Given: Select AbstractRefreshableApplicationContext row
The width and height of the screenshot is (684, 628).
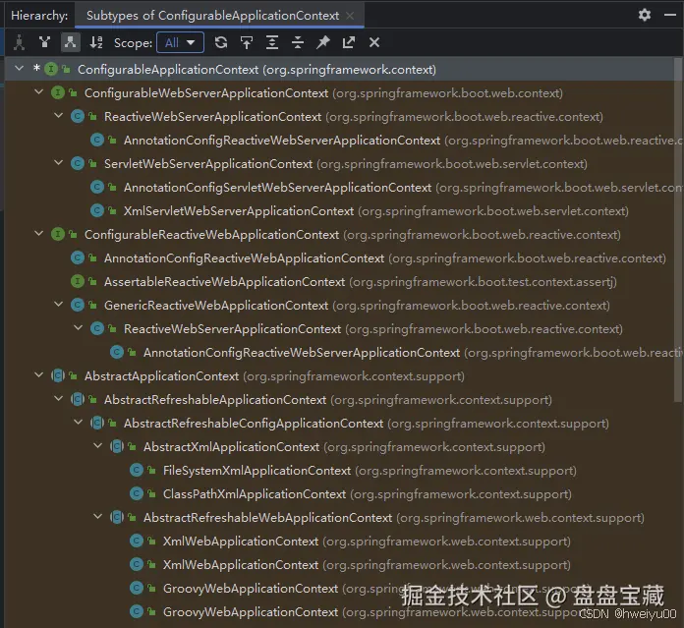Looking at the screenshot, I should click(x=339, y=399).
